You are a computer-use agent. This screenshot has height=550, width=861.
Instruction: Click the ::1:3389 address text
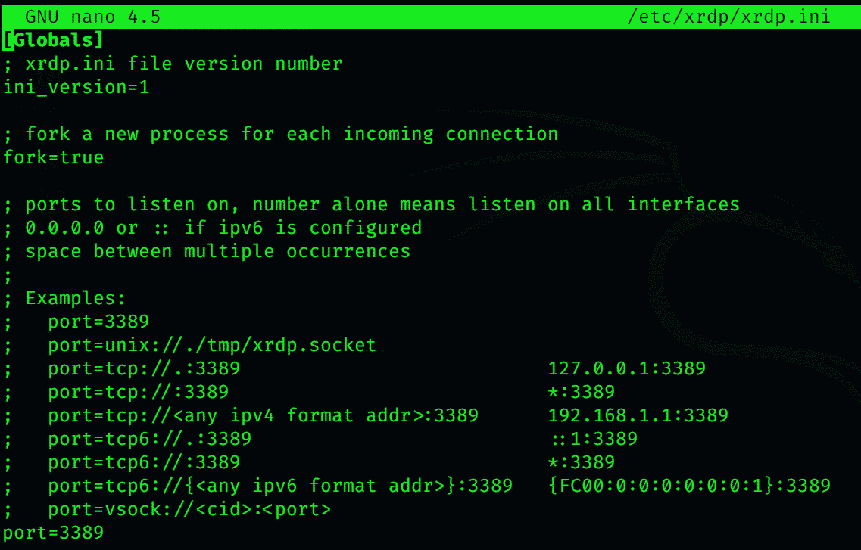[x=594, y=439]
